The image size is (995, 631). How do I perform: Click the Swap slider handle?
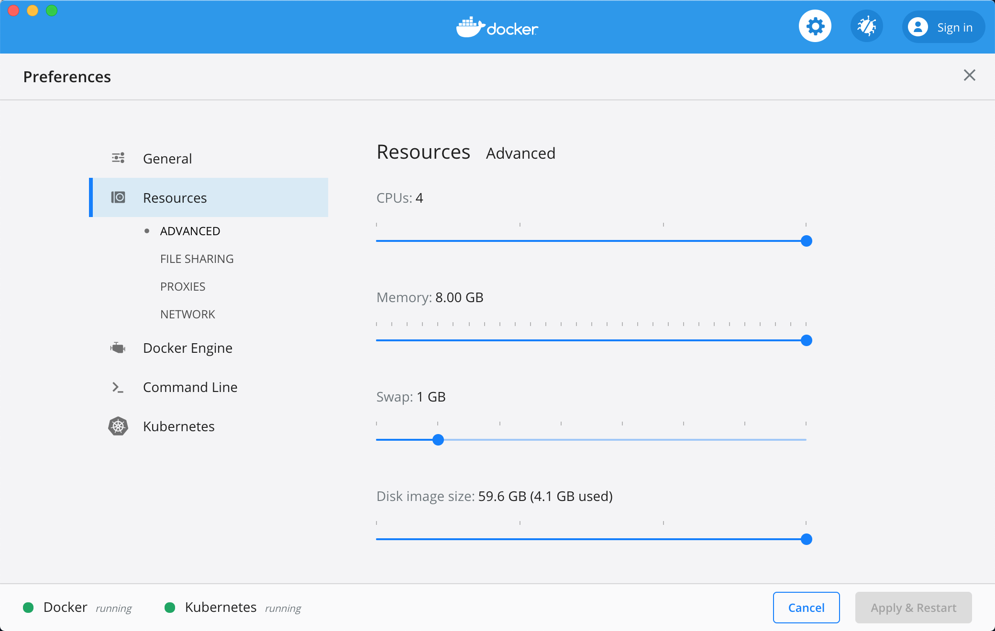pyautogui.click(x=438, y=440)
